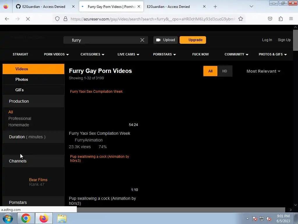Screen dimensions: 298x224
Task: Close the active middle tab
Action: pos(139,6)
